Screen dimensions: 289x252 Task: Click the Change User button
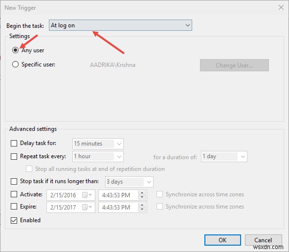(234, 65)
